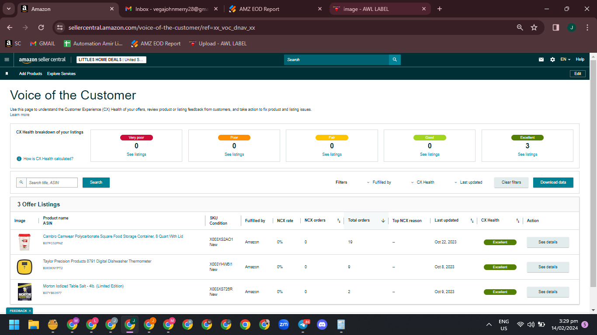Open Calculator from the taskbar
This screenshot has height=335, width=597.
[341, 325]
